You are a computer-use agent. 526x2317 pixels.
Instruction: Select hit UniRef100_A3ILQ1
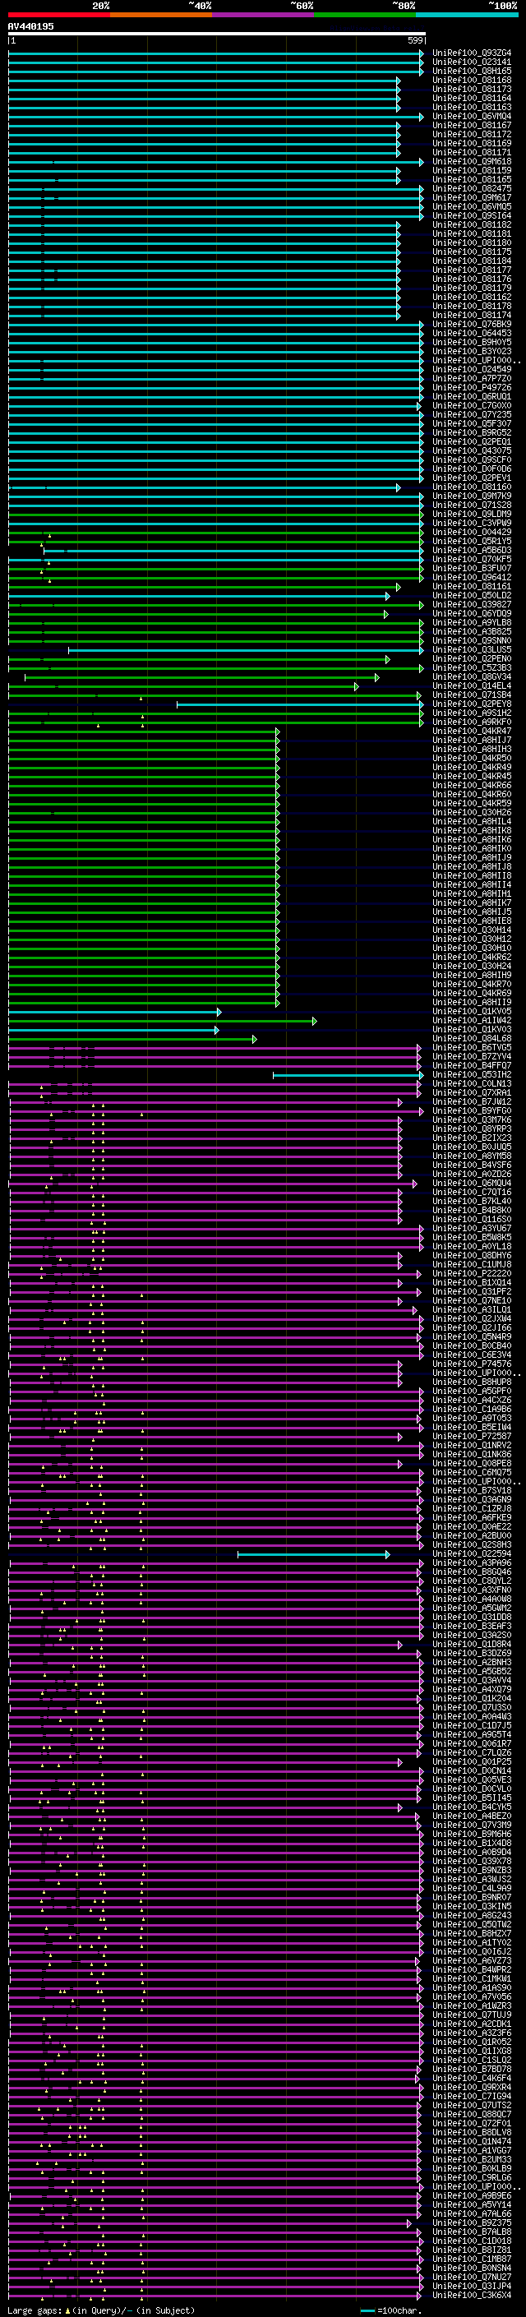point(472,1309)
